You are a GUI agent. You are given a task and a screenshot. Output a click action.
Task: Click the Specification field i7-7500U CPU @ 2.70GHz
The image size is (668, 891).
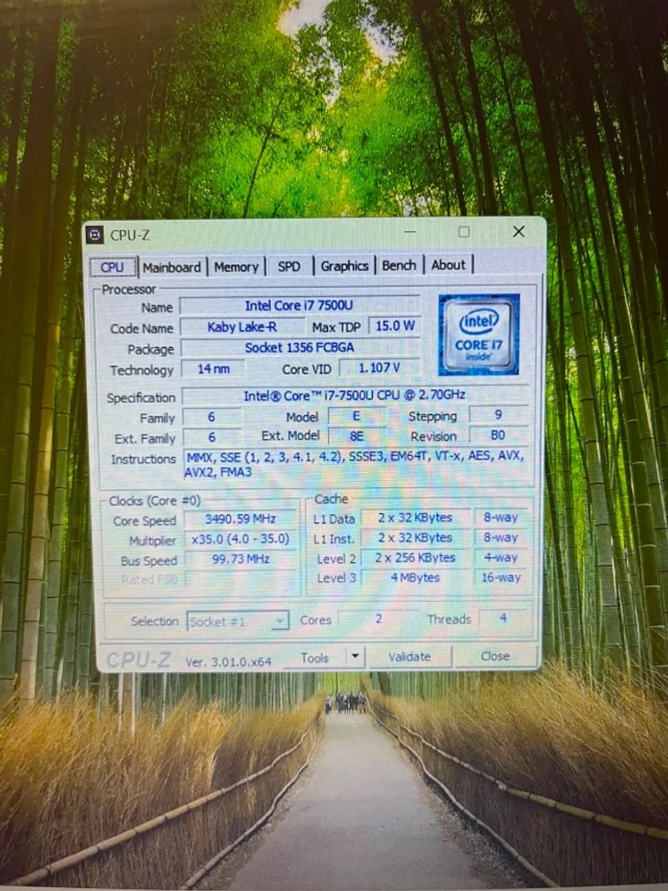click(x=355, y=395)
